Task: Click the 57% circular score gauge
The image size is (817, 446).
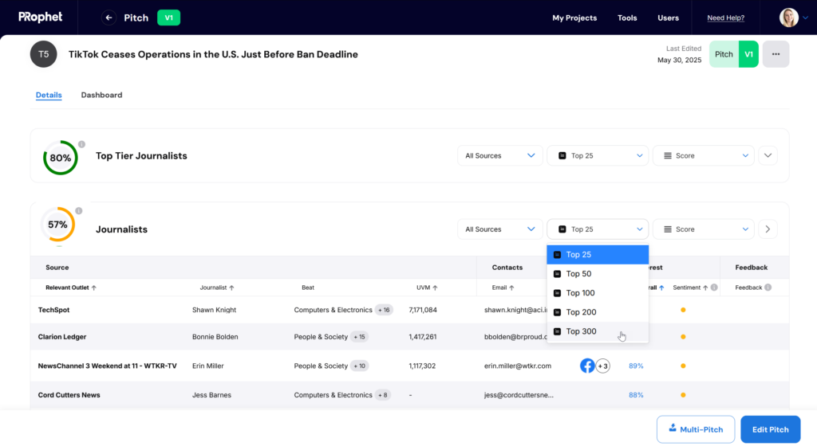Action: click(57, 225)
